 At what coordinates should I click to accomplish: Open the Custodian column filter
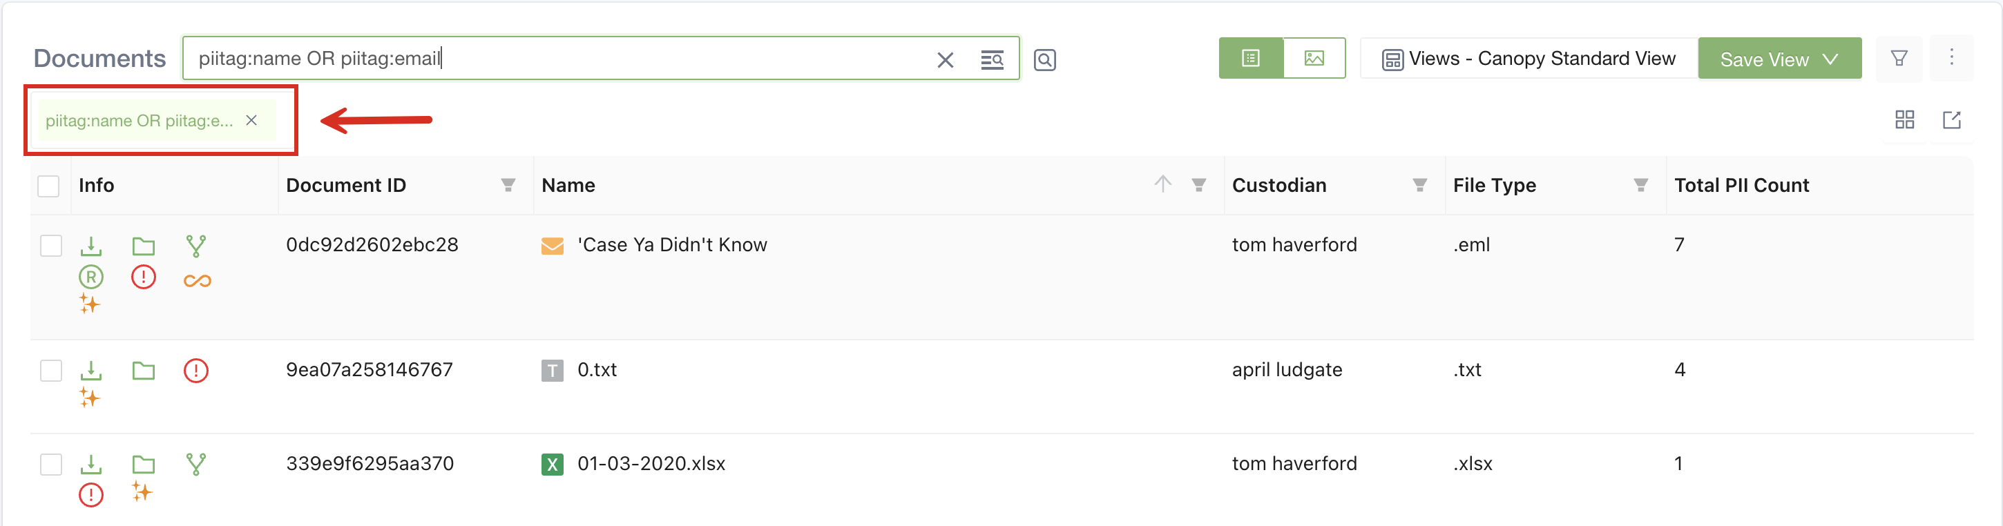tap(1419, 185)
